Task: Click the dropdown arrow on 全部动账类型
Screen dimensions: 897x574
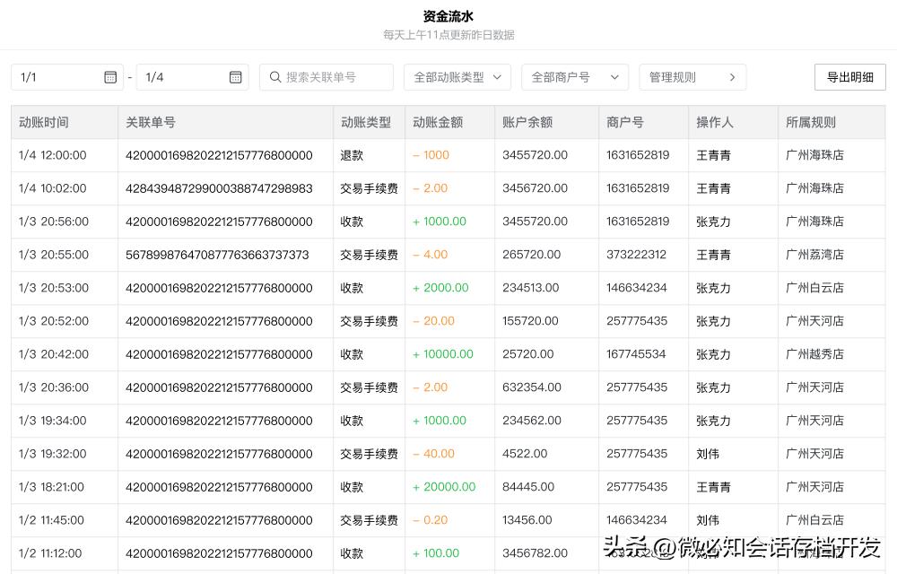Action: coord(498,77)
